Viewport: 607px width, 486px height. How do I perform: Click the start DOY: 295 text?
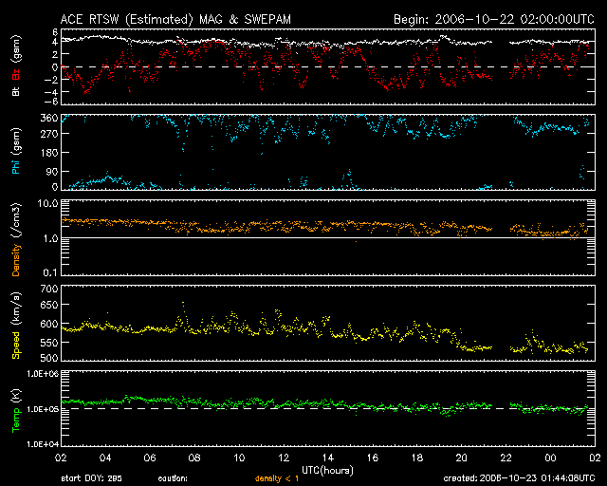pyautogui.click(x=92, y=477)
